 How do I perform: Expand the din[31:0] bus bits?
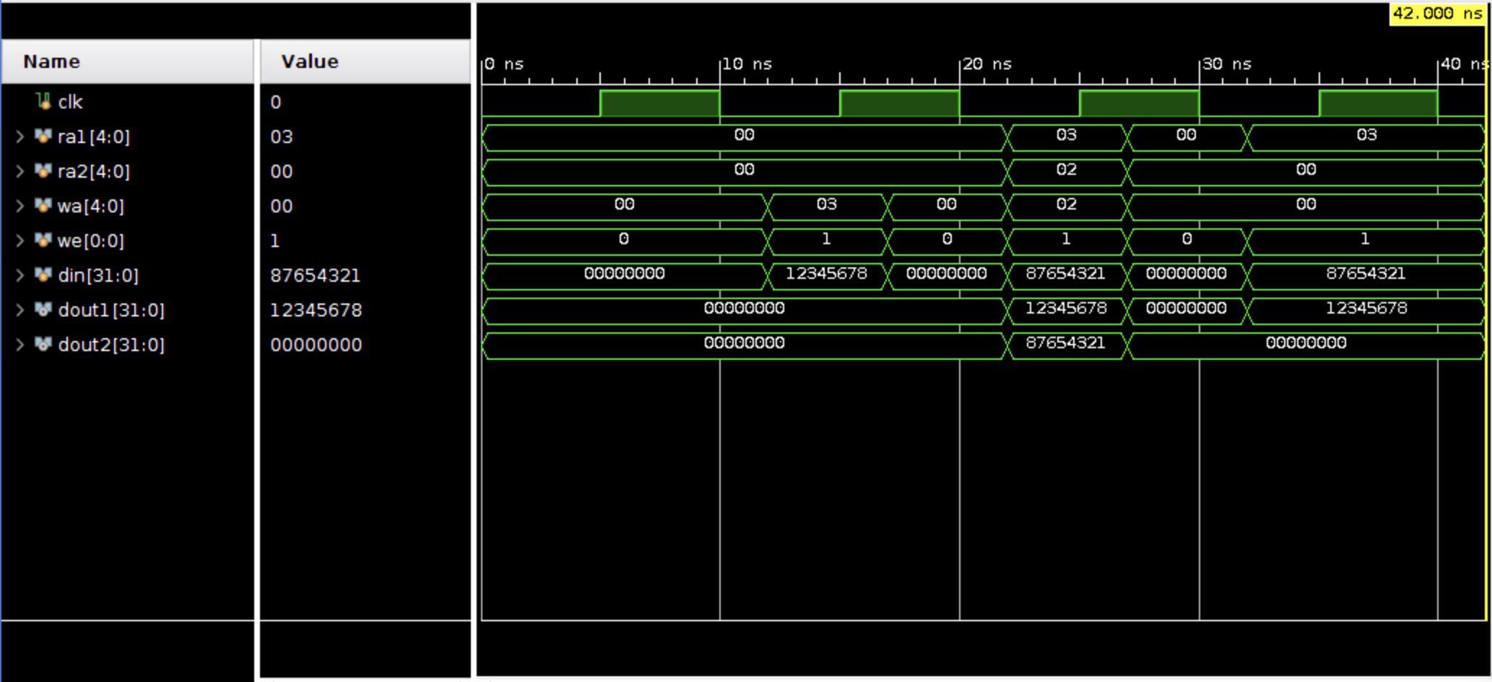click(x=20, y=275)
